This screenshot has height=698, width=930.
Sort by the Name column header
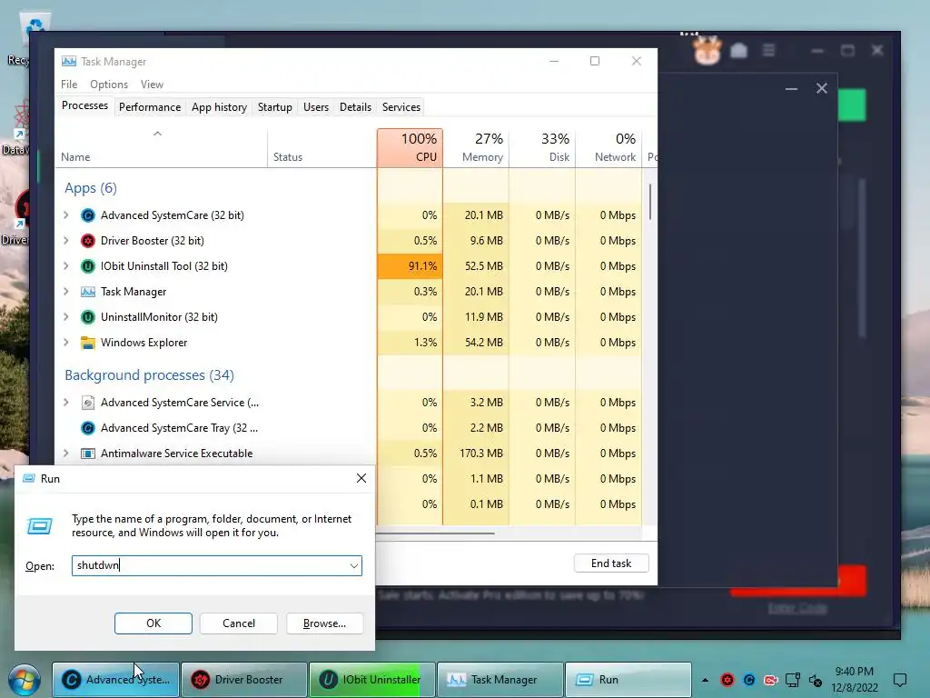[x=161, y=148]
